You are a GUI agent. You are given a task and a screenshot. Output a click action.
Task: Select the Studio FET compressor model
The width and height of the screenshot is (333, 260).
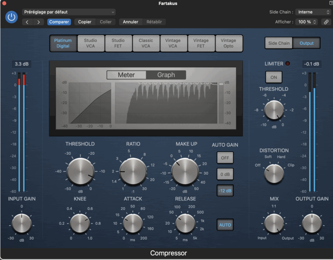[118, 43]
